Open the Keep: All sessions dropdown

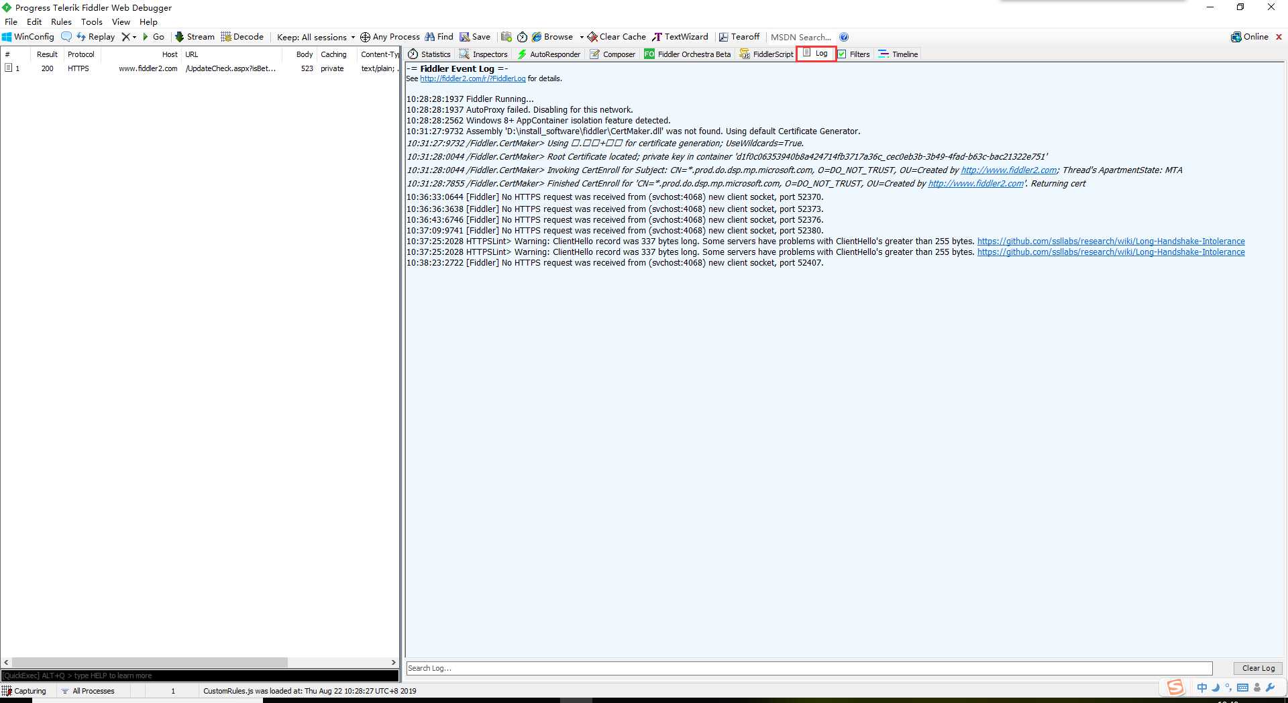coord(316,37)
